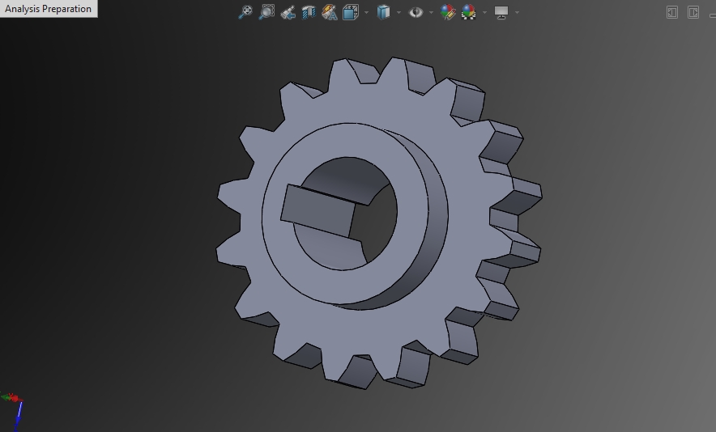Switch to the Analysis Preparation tab
Image resolution: width=716 pixels, height=432 pixels.
(48, 9)
